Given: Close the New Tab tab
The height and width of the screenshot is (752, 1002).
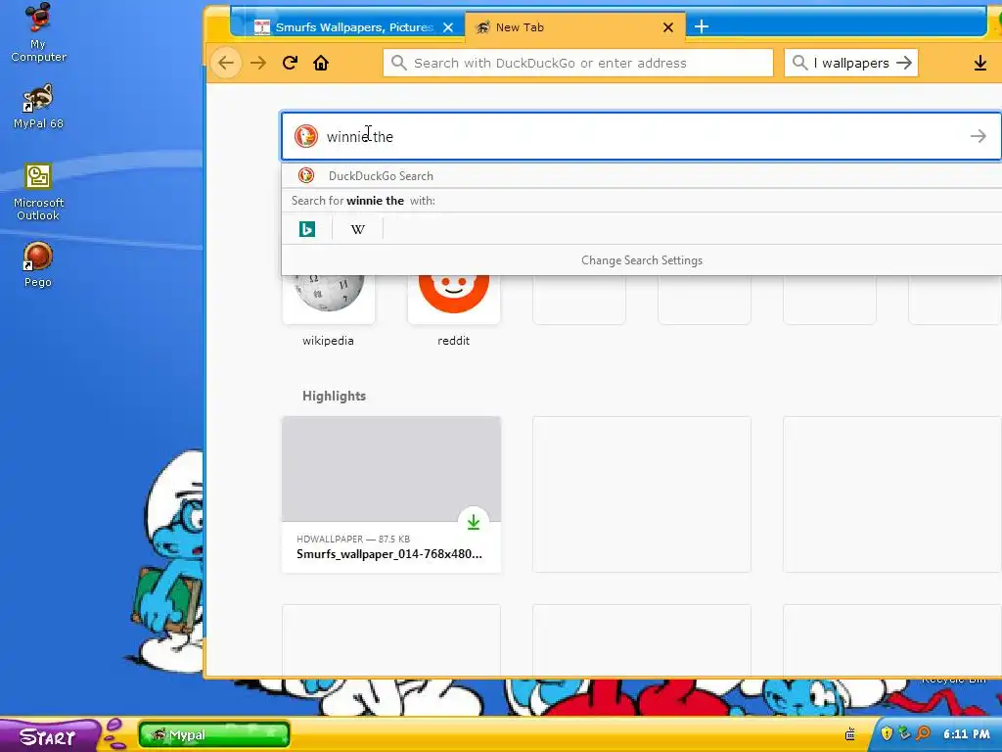Looking at the screenshot, I should (x=667, y=27).
